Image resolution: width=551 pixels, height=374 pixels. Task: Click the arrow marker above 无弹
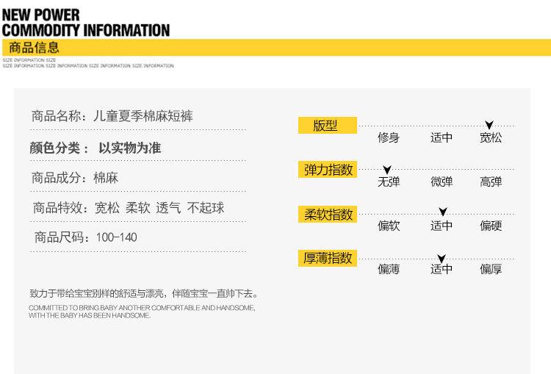[x=387, y=170]
